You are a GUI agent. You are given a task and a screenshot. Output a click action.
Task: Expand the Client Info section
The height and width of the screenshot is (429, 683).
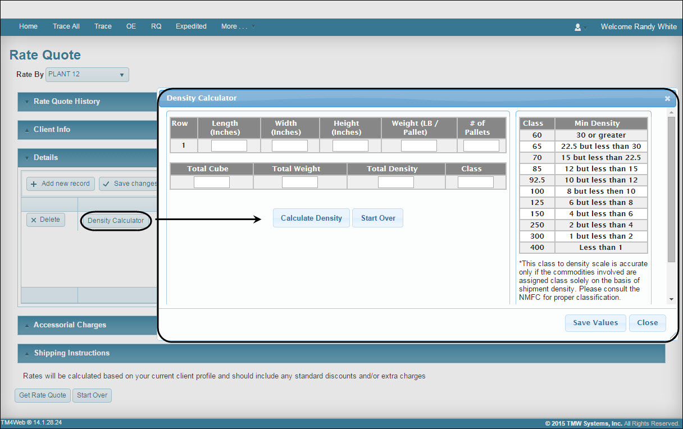click(87, 130)
